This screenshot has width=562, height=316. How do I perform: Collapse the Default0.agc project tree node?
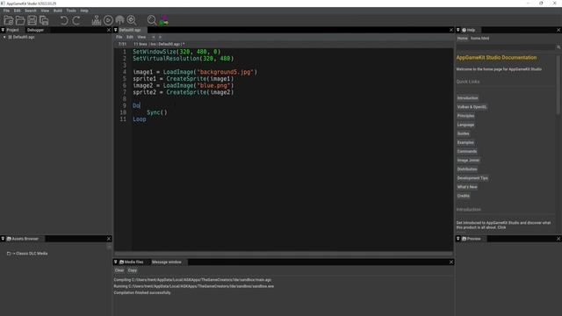4,37
